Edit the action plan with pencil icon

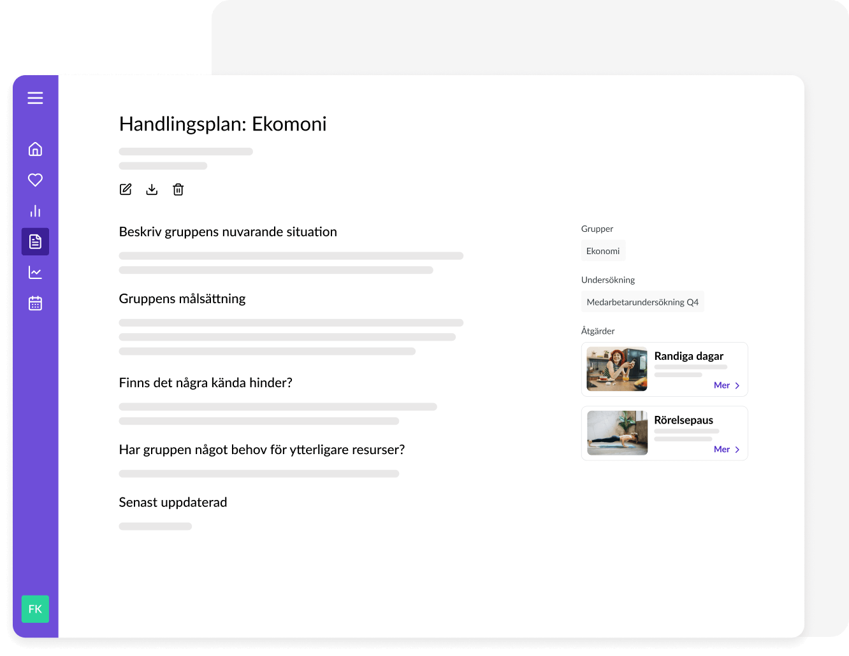[x=126, y=189]
